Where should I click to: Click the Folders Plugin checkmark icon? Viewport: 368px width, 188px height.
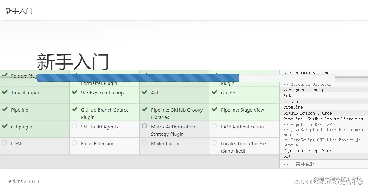[x=5, y=75]
